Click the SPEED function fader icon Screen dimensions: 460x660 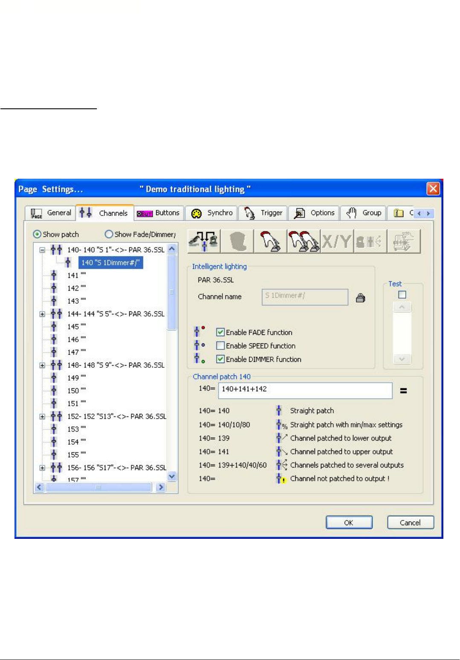click(199, 345)
